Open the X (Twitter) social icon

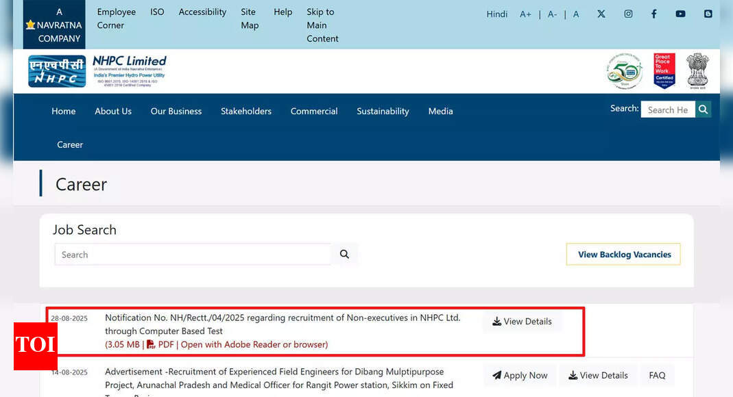click(601, 14)
